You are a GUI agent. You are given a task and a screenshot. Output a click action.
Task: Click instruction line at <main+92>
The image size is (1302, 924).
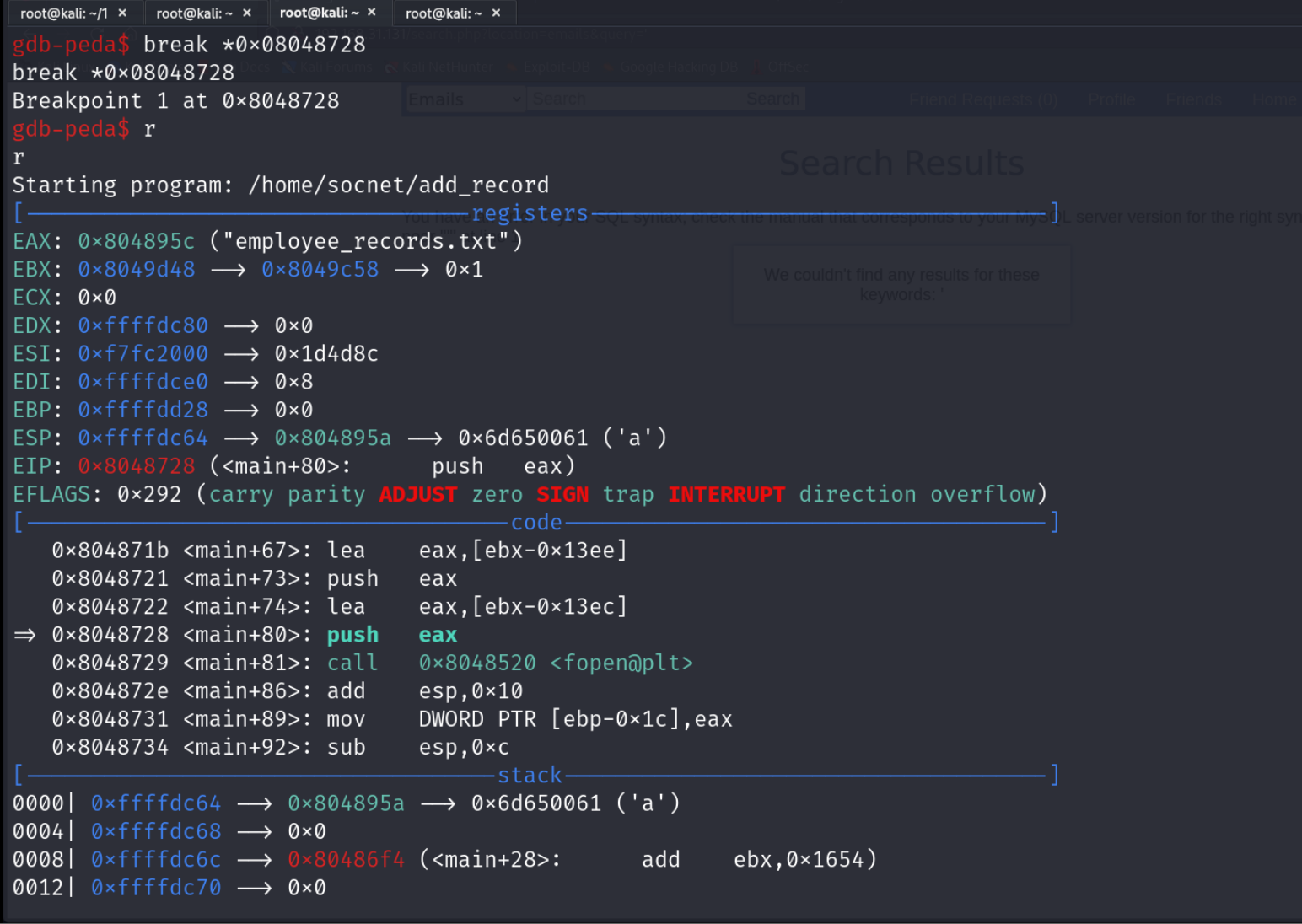point(280,747)
